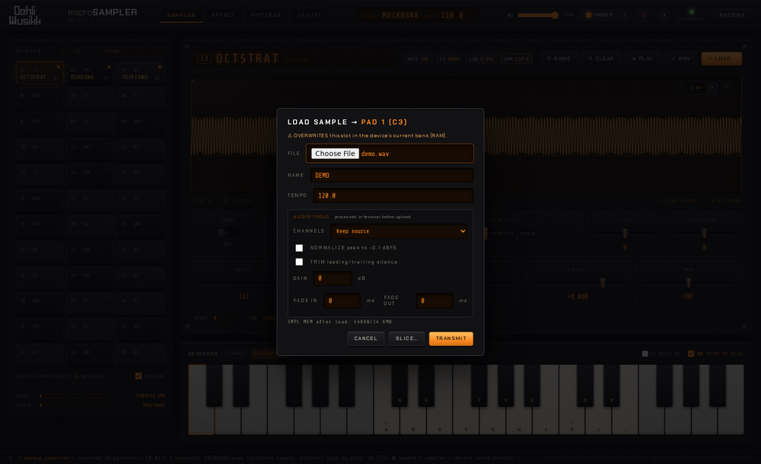Click the RATE 48k info chip
761x464 pixels.
click(418, 59)
